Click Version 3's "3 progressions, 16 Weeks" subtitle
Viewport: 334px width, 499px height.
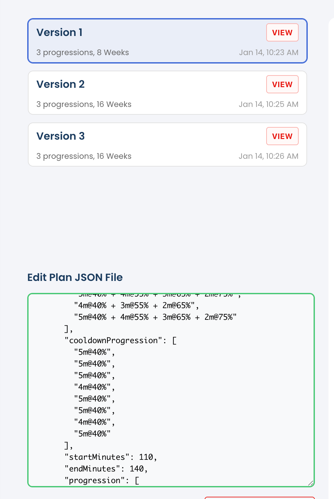point(84,156)
